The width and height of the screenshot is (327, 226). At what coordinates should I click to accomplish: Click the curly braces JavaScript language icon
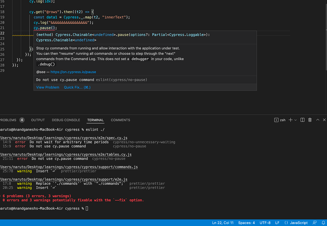[286, 223]
